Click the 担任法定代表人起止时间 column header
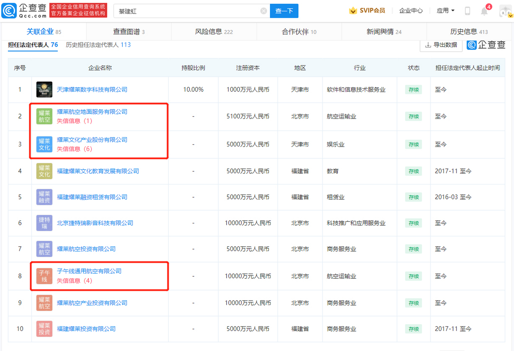 pyautogui.click(x=468, y=68)
